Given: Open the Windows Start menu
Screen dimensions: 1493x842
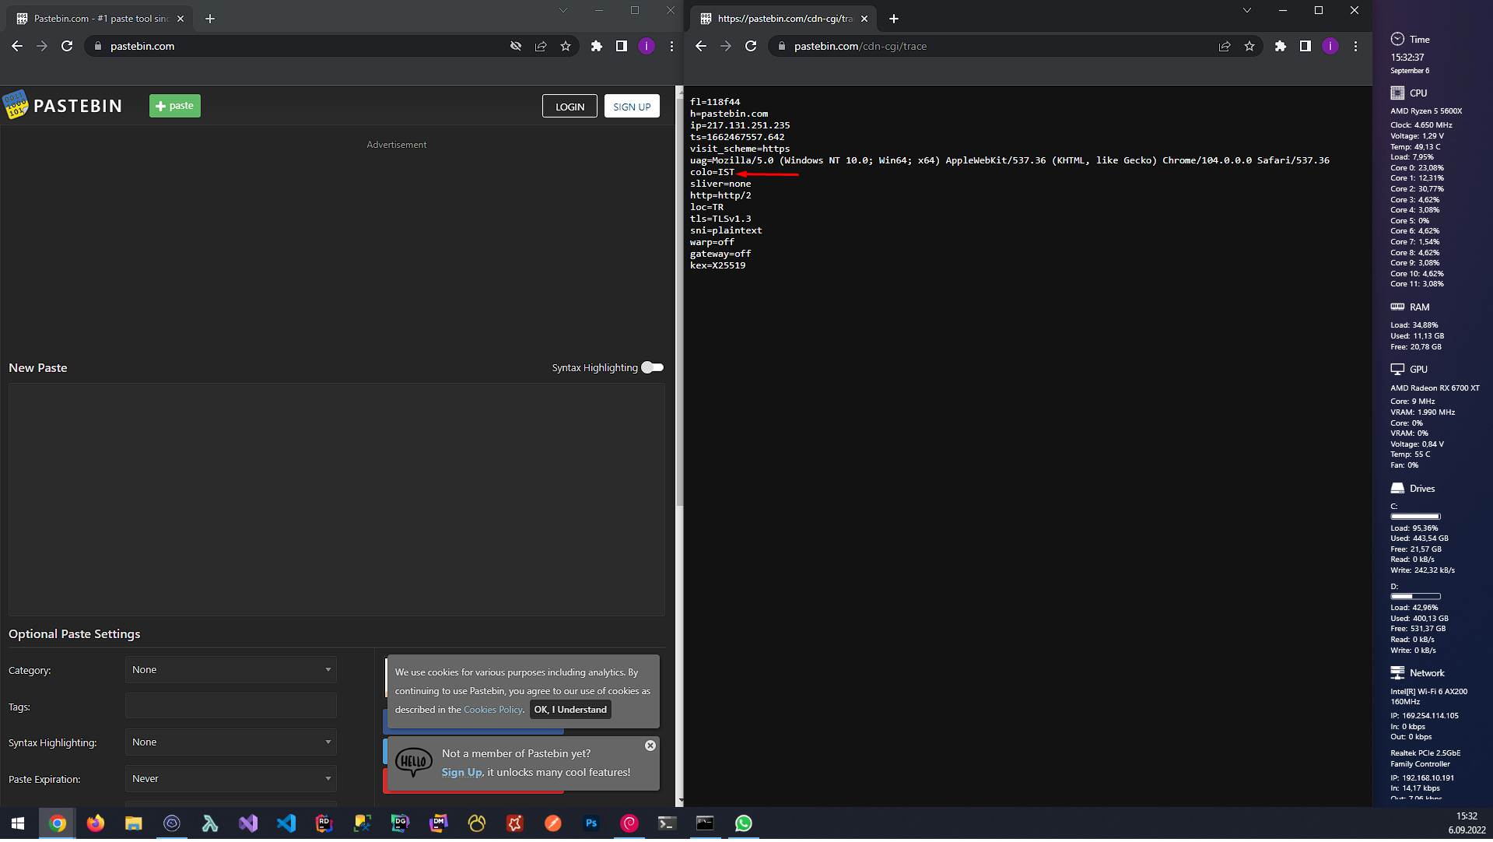Looking at the screenshot, I should [x=19, y=823].
